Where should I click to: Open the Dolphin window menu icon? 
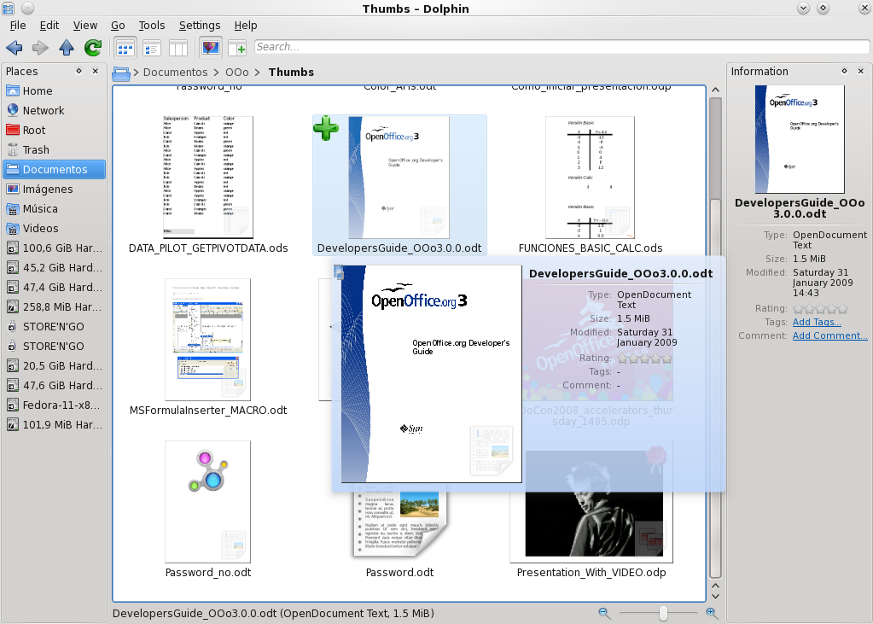point(8,8)
